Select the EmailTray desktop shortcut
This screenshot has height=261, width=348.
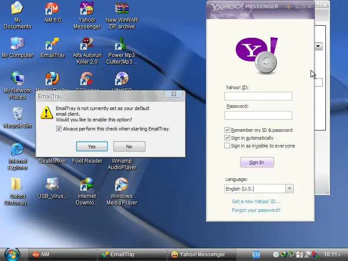[52, 47]
